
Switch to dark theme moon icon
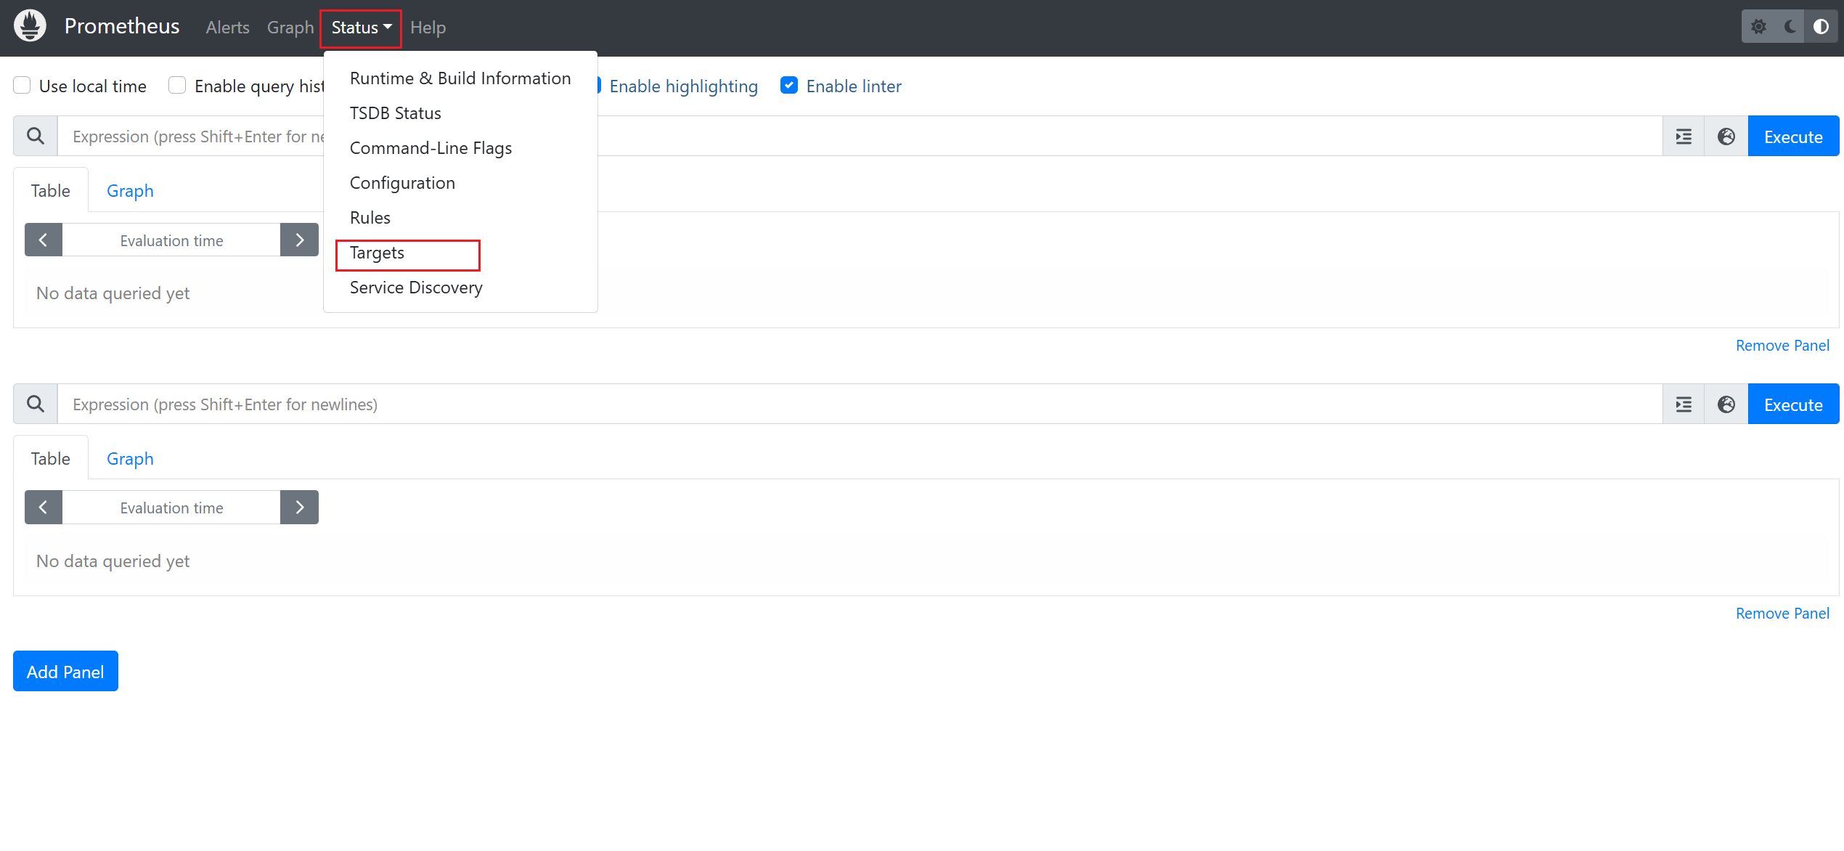pos(1790,27)
